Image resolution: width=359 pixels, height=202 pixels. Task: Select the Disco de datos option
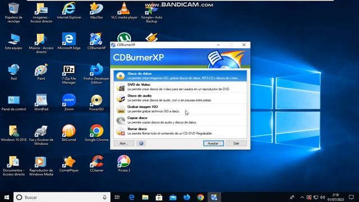[180, 76]
